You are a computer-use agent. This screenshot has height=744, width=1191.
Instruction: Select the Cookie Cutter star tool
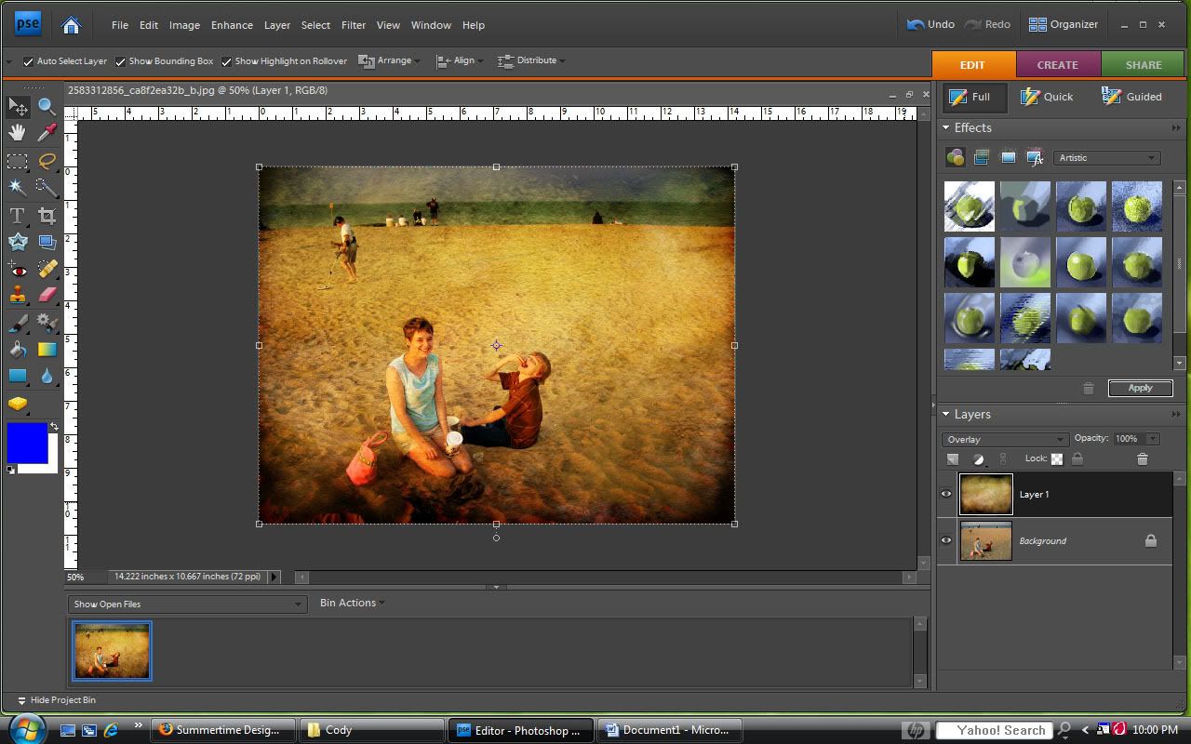click(x=18, y=242)
